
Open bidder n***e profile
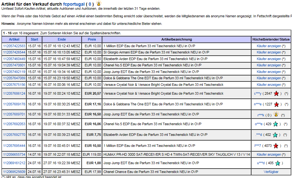pyautogui.click(x=258, y=104)
